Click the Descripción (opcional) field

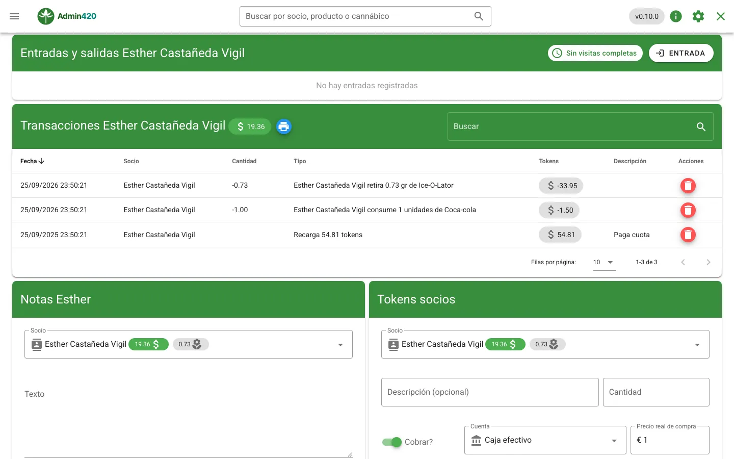coord(490,392)
